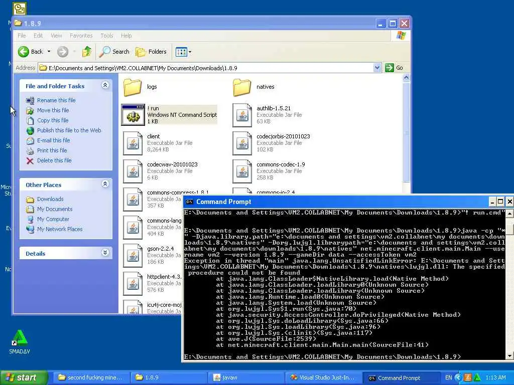Switch to Command Prompt taskbar button
Image resolution: width=514 pixels, height=385 pixels.
(401, 378)
